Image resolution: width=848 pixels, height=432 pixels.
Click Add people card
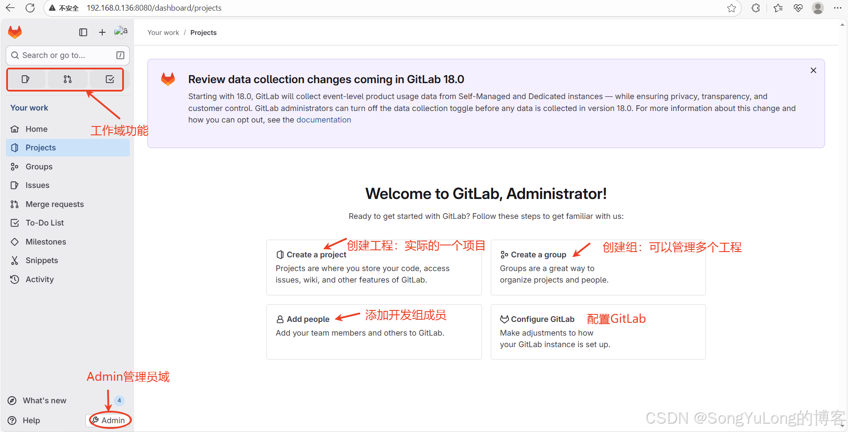374,332
